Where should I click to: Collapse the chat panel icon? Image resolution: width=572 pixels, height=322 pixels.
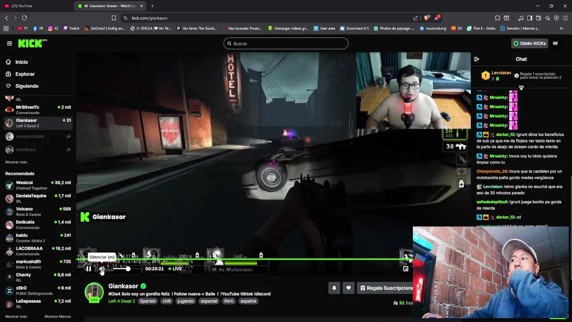pos(476,59)
